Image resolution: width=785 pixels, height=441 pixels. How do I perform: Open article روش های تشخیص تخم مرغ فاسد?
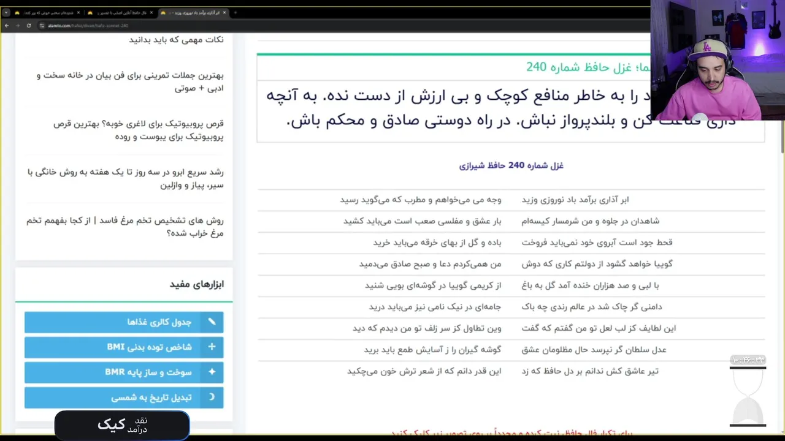click(x=124, y=227)
